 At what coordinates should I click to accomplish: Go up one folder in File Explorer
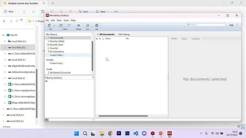(x=22, y=20)
